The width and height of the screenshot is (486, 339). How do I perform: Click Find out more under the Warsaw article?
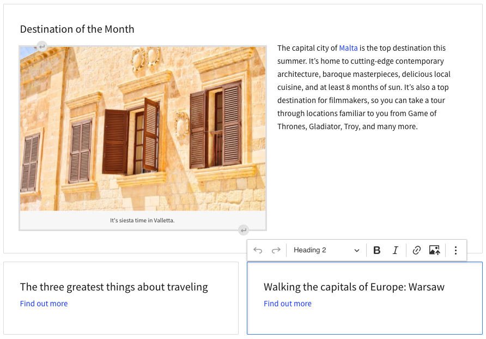288,304
